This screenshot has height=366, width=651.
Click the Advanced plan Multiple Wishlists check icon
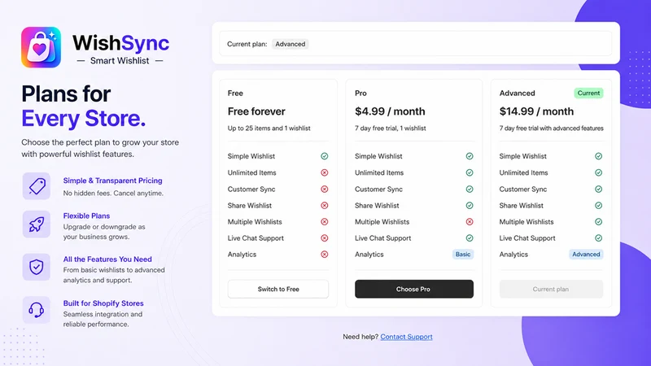click(598, 221)
